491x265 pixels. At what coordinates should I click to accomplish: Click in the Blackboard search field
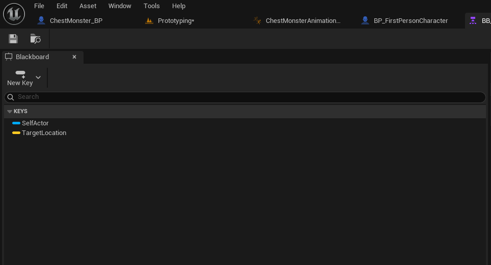pyautogui.click(x=244, y=97)
